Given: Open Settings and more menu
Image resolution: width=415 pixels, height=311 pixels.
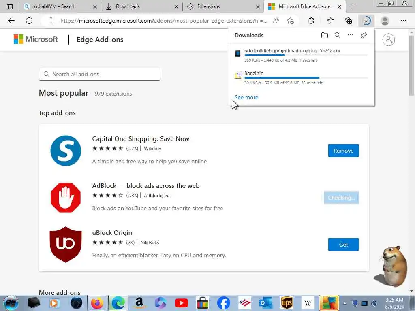Looking at the screenshot, I should point(403,21).
